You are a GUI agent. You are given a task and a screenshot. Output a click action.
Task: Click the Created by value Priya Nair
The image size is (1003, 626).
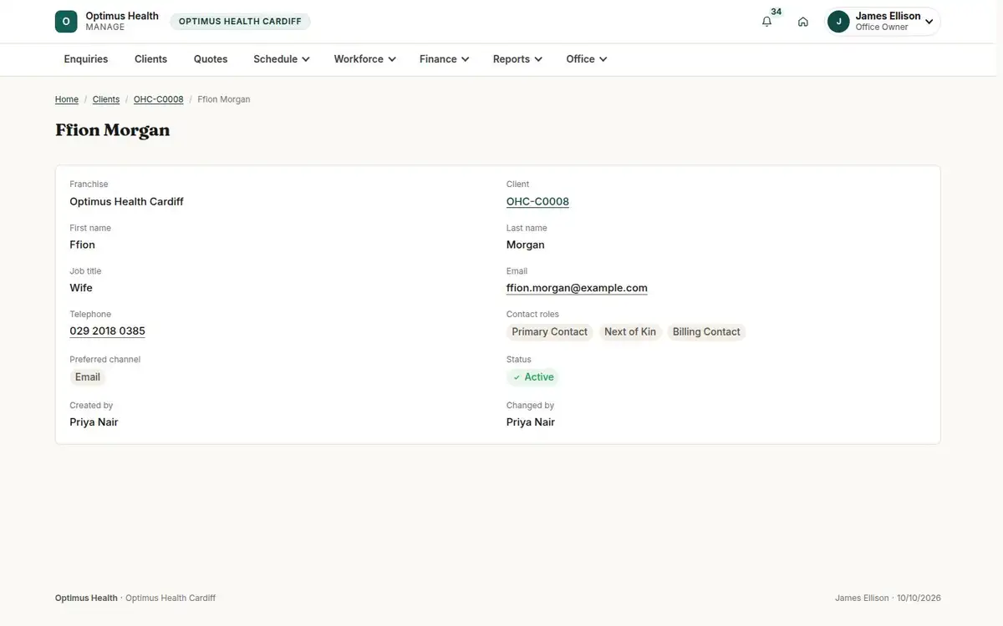(x=94, y=422)
